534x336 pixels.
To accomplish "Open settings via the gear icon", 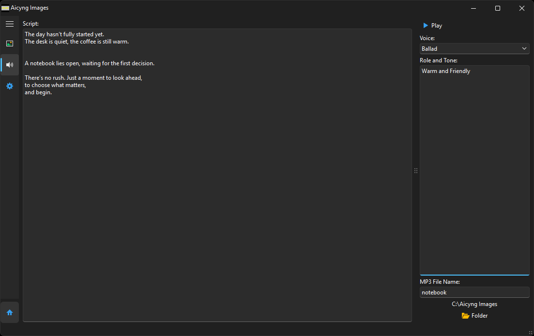I will pyautogui.click(x=10, y=86).
